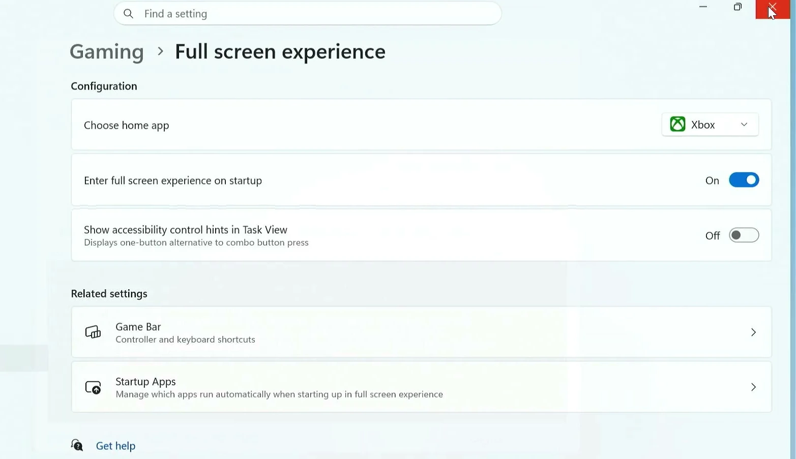
Task: Click the On status label
Action: point(712,180)
